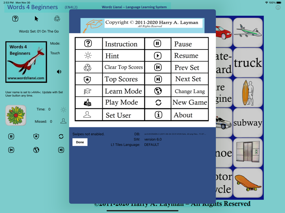Tap the Learn Mode graduation cap icon

pyautogui.click(x=87, y=91)
